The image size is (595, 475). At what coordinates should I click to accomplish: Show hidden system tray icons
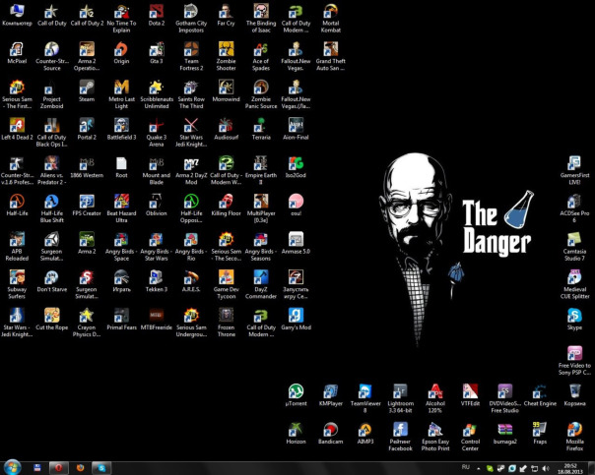(478, 468)
